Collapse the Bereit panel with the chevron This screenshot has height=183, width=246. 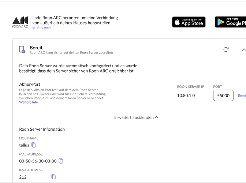pyautogui.click(x=243, y=49)
